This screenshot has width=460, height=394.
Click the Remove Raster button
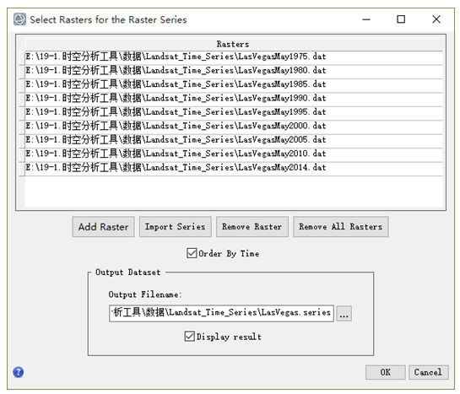252,227
